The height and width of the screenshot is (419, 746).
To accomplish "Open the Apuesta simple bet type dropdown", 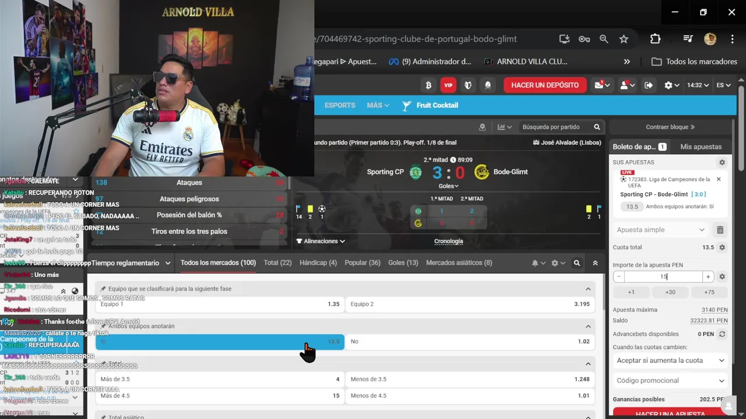I will [x=661, y=230].
